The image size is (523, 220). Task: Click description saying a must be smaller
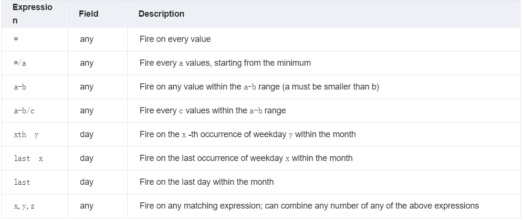click(x=259, y=87)
